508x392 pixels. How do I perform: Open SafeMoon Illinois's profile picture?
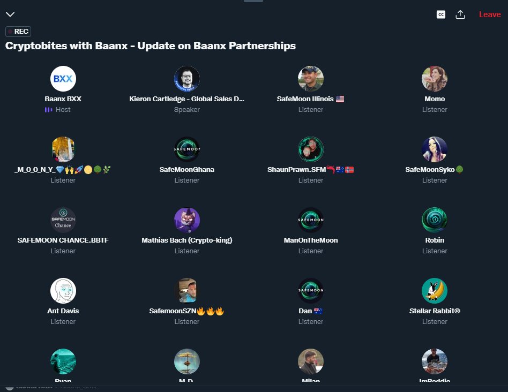click(311, 78)
